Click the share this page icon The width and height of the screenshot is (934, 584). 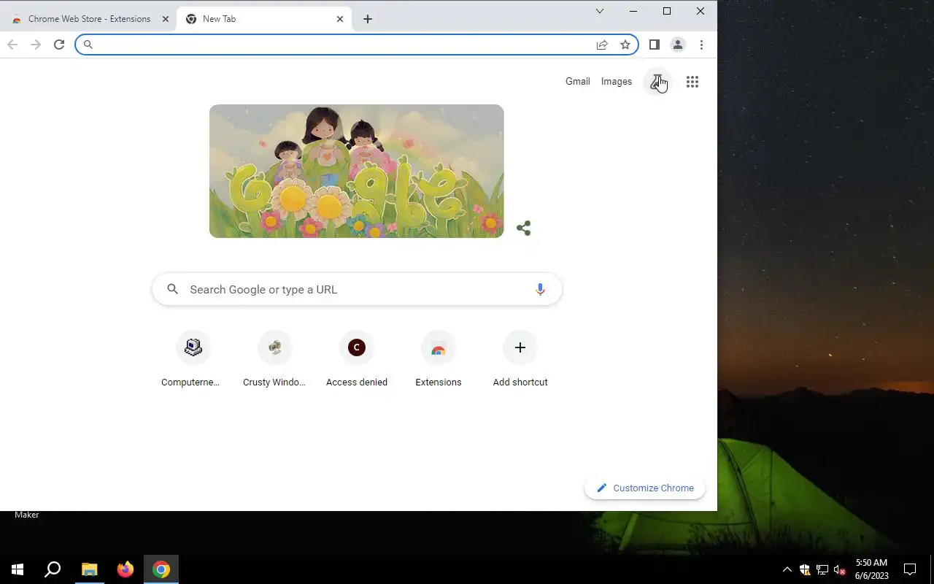click(602, 45)
